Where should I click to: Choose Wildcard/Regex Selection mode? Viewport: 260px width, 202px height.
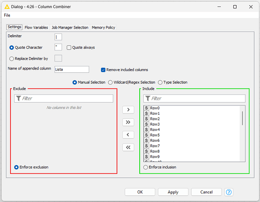coord(110,82)
